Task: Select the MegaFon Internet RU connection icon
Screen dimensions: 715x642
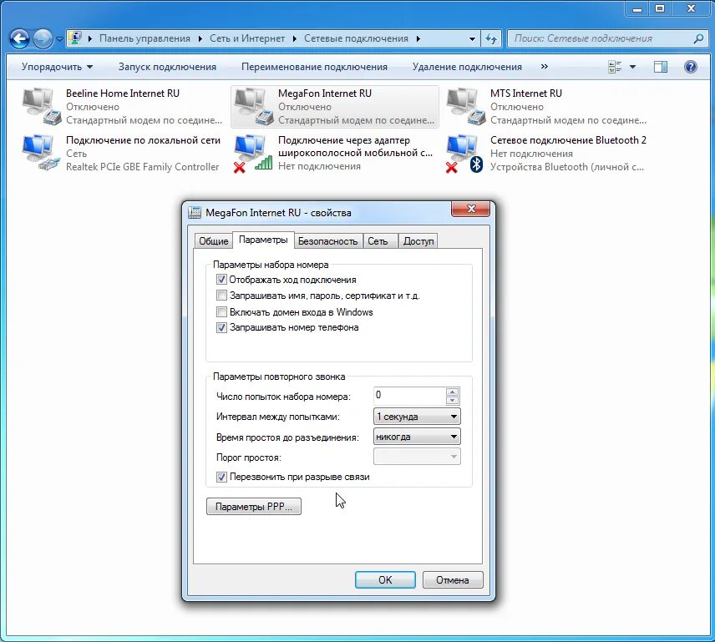Action: pyautogui.click(x=254, y=107)
